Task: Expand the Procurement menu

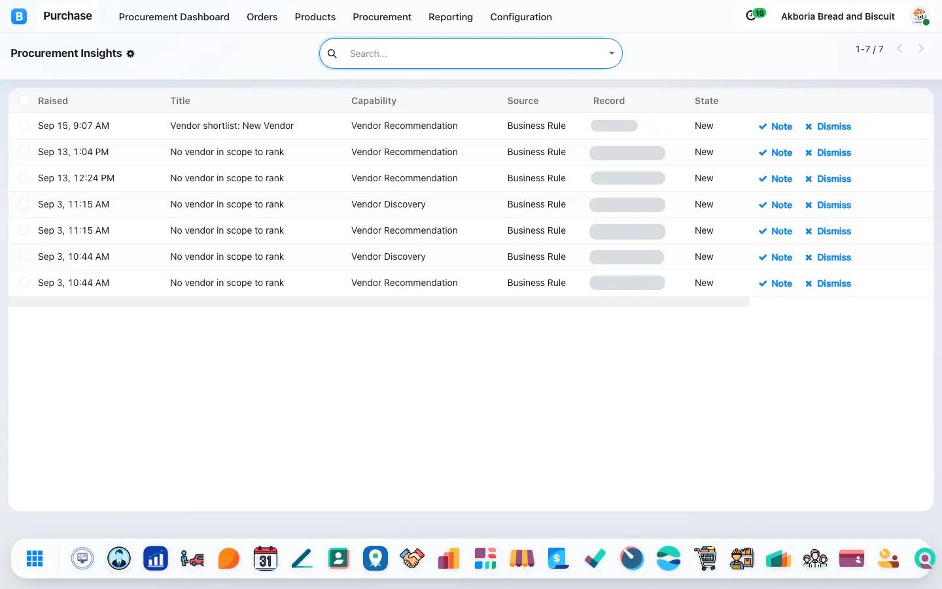Action: (382, 17)
